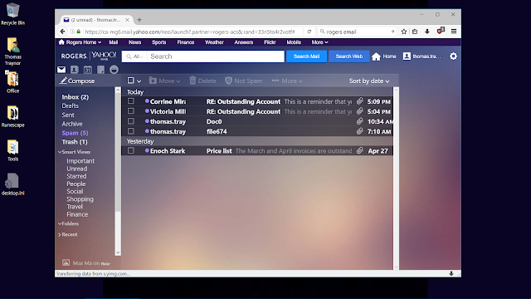The width and height of the screenshot is (531, 299).
Task: Open the Contacts icon next to Mail
Action: click(75, 70)
